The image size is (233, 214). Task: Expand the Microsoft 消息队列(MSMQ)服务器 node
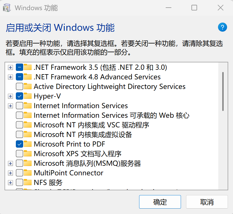10,163
